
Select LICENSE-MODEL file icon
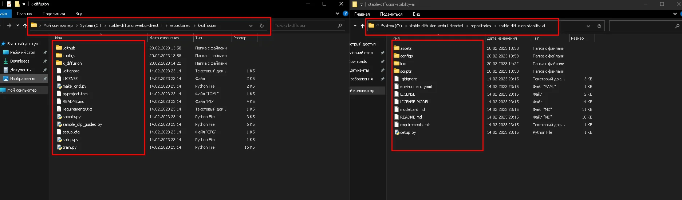pyautogui.click(x=397, y=102)
